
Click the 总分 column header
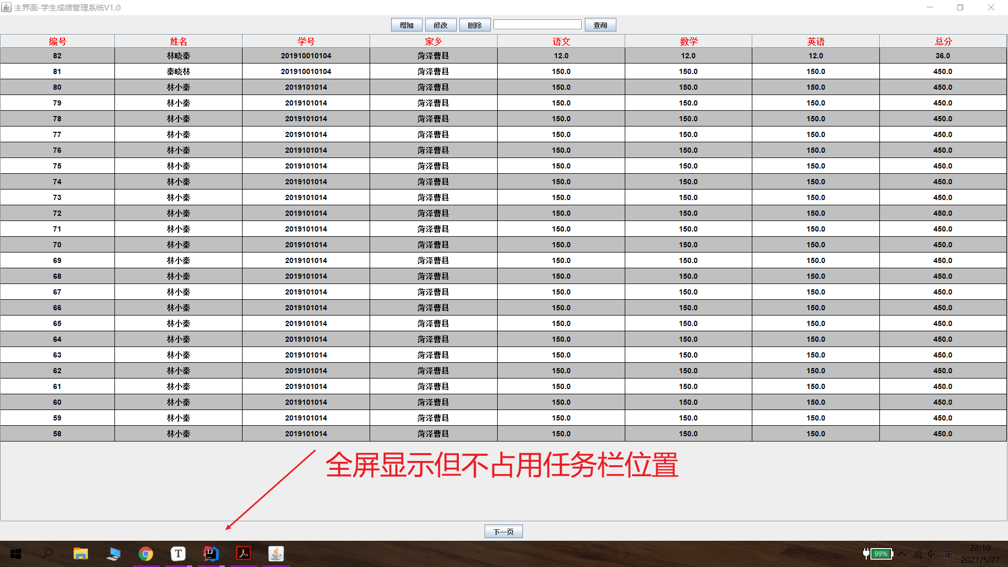click(943, 41)
